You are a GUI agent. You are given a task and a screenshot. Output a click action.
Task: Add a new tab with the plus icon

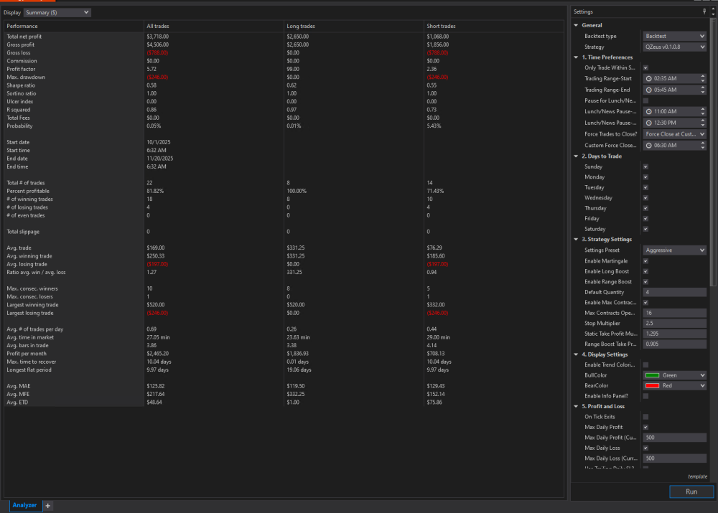[48, 506]
